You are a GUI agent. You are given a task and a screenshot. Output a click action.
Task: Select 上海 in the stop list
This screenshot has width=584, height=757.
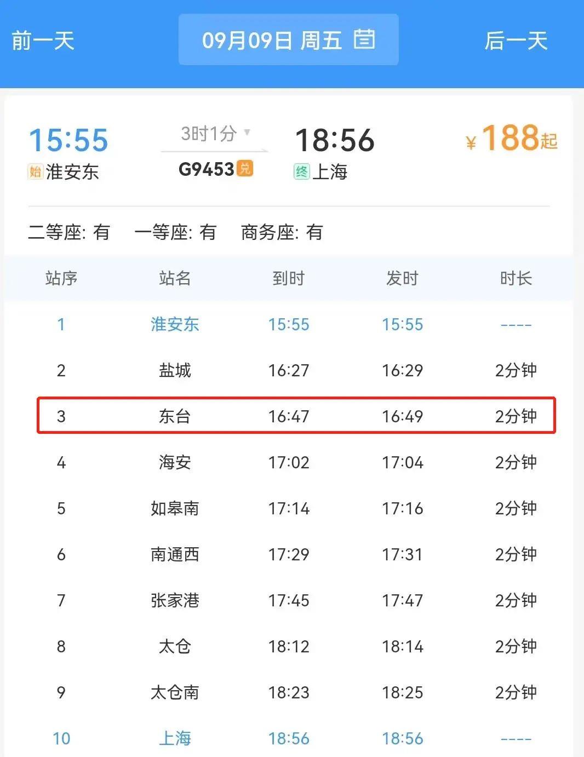click(175, 738)
